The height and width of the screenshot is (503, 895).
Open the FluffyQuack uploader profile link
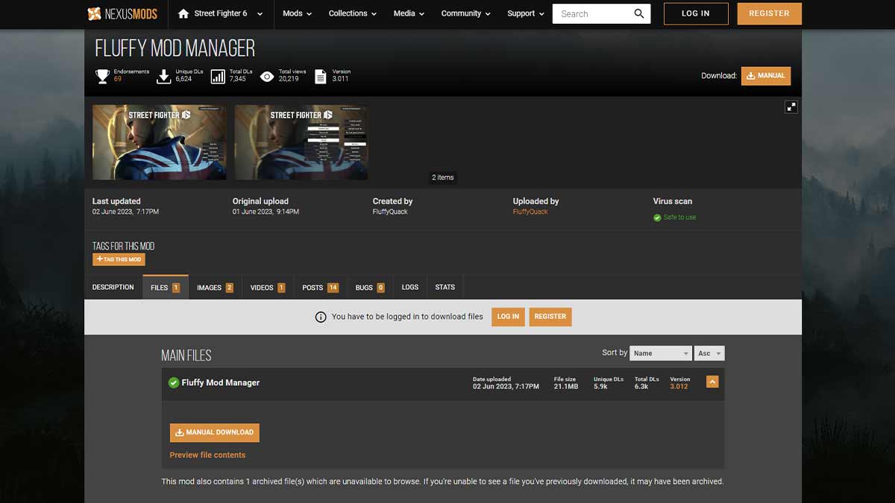[x=530, y=212]
